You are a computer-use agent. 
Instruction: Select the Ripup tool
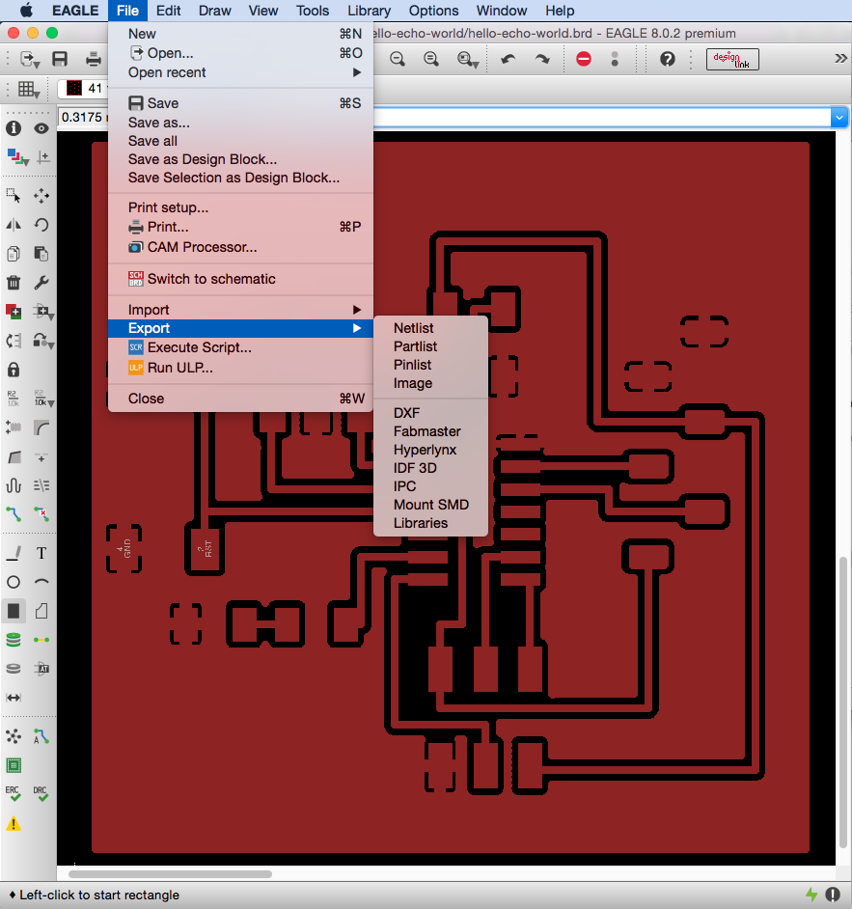(41, 514)
